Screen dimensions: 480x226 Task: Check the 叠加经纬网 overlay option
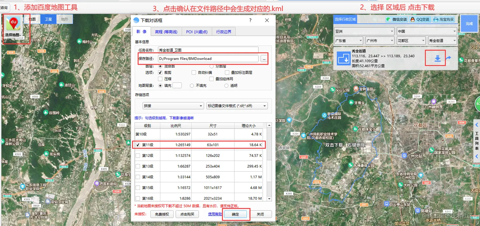click(x=211, y=78)
